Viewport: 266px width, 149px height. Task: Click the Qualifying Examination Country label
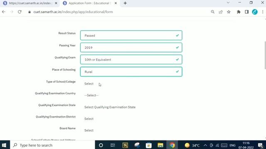(55, 94)
